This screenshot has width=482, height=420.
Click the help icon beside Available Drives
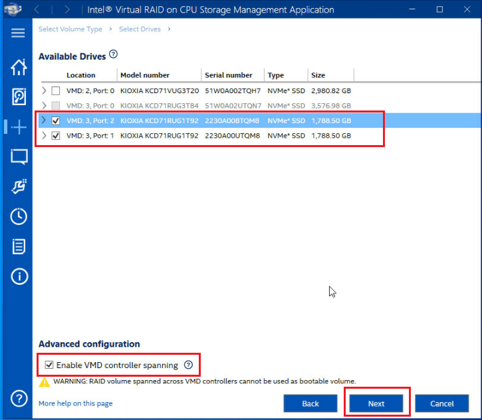click(114, 54)
